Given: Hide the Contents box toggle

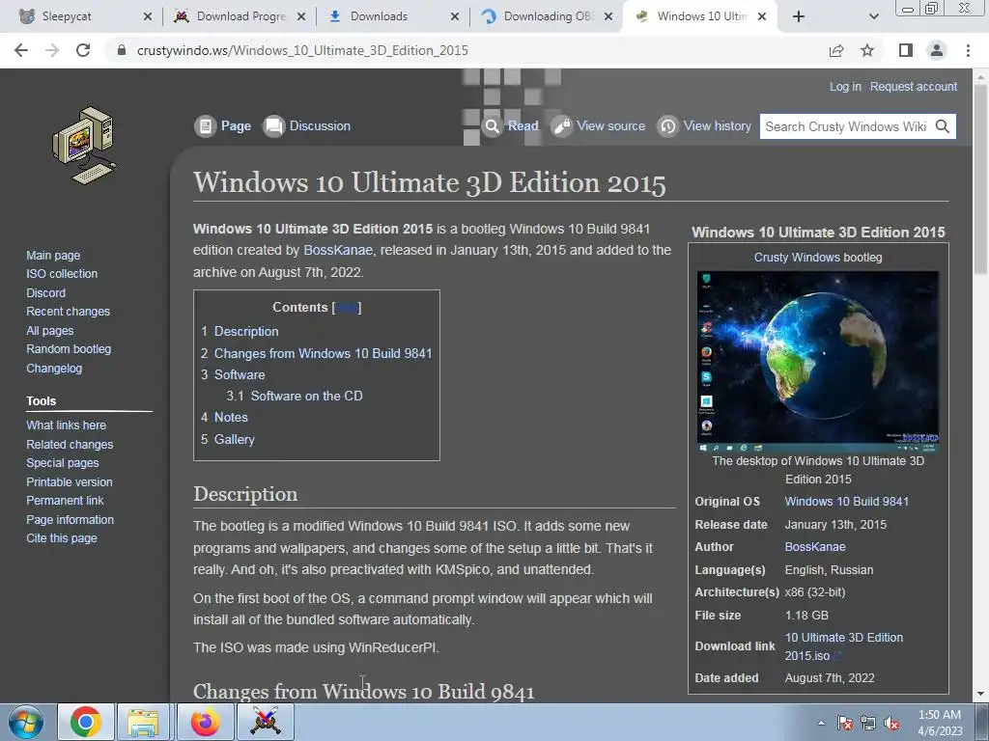Looking at the screenshot, I should click(x=347, y=308).
